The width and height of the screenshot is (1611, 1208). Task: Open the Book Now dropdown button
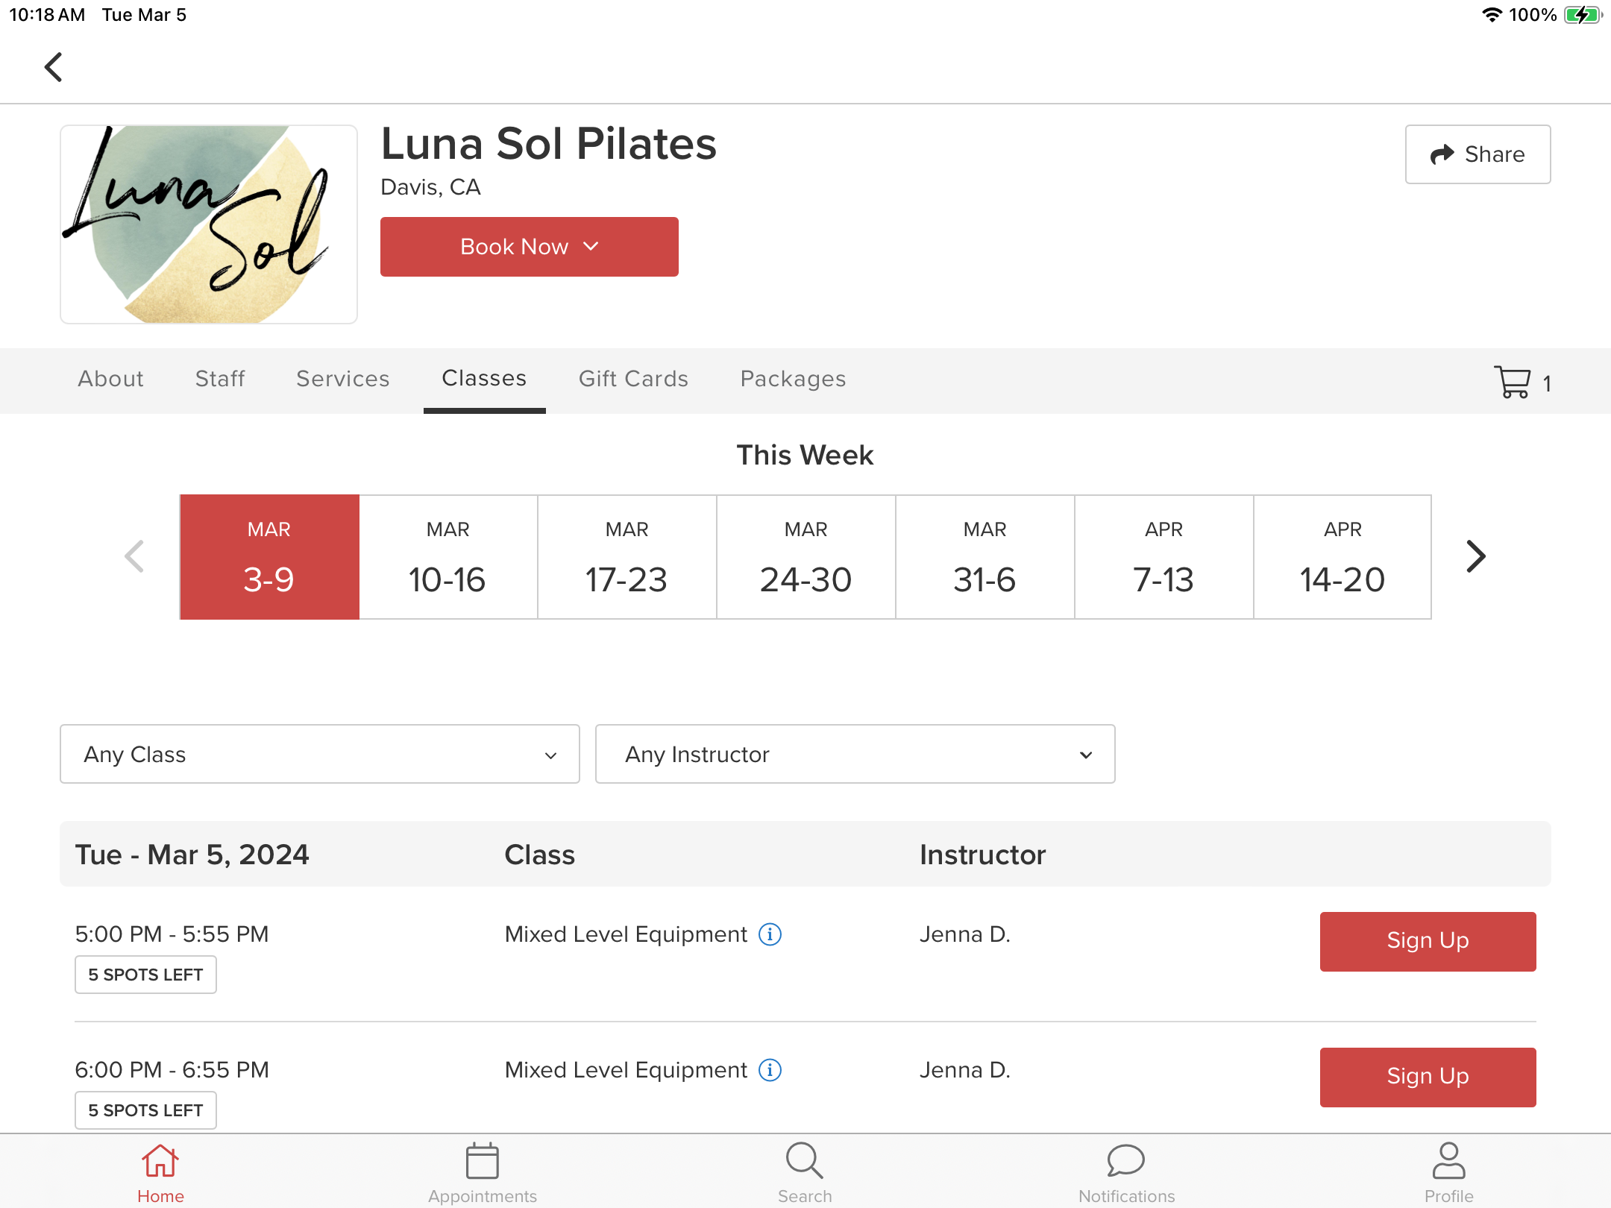coord(530,247)
